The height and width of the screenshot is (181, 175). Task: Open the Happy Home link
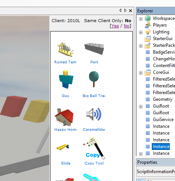pos(65,130)
